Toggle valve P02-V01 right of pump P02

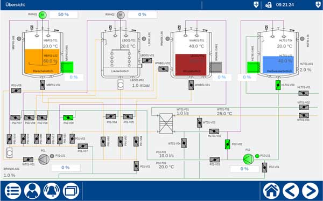click(264, 168)
